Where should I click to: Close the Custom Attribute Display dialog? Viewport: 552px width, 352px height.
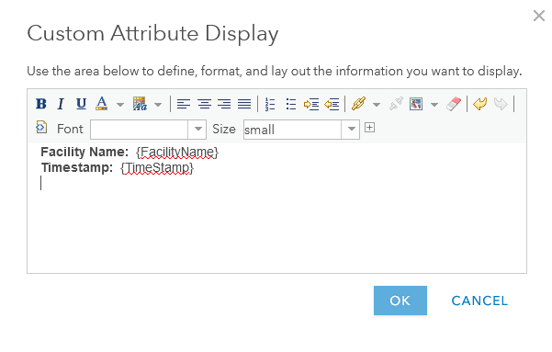pos(539,16)
